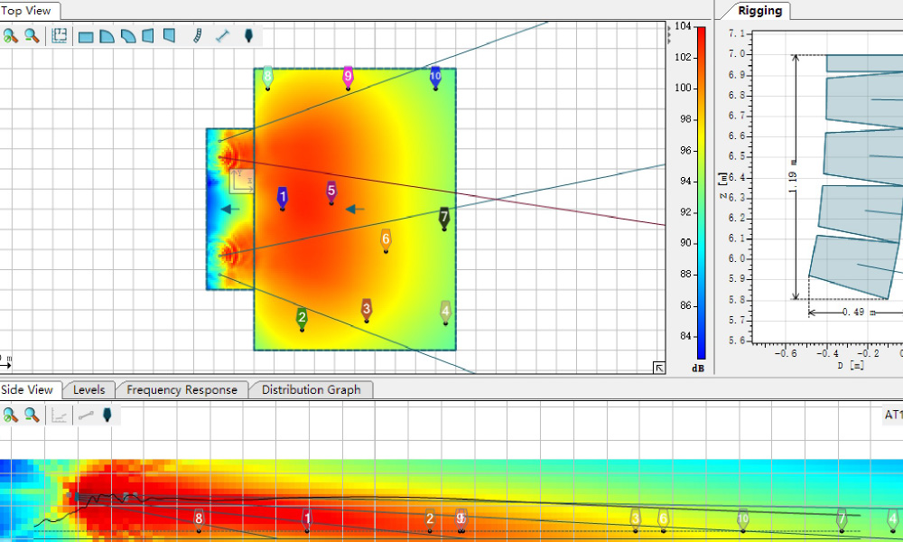Select the distance measure line tool
Screen dimensions: 903x542
pyautogui.click(x=222, y=36)
